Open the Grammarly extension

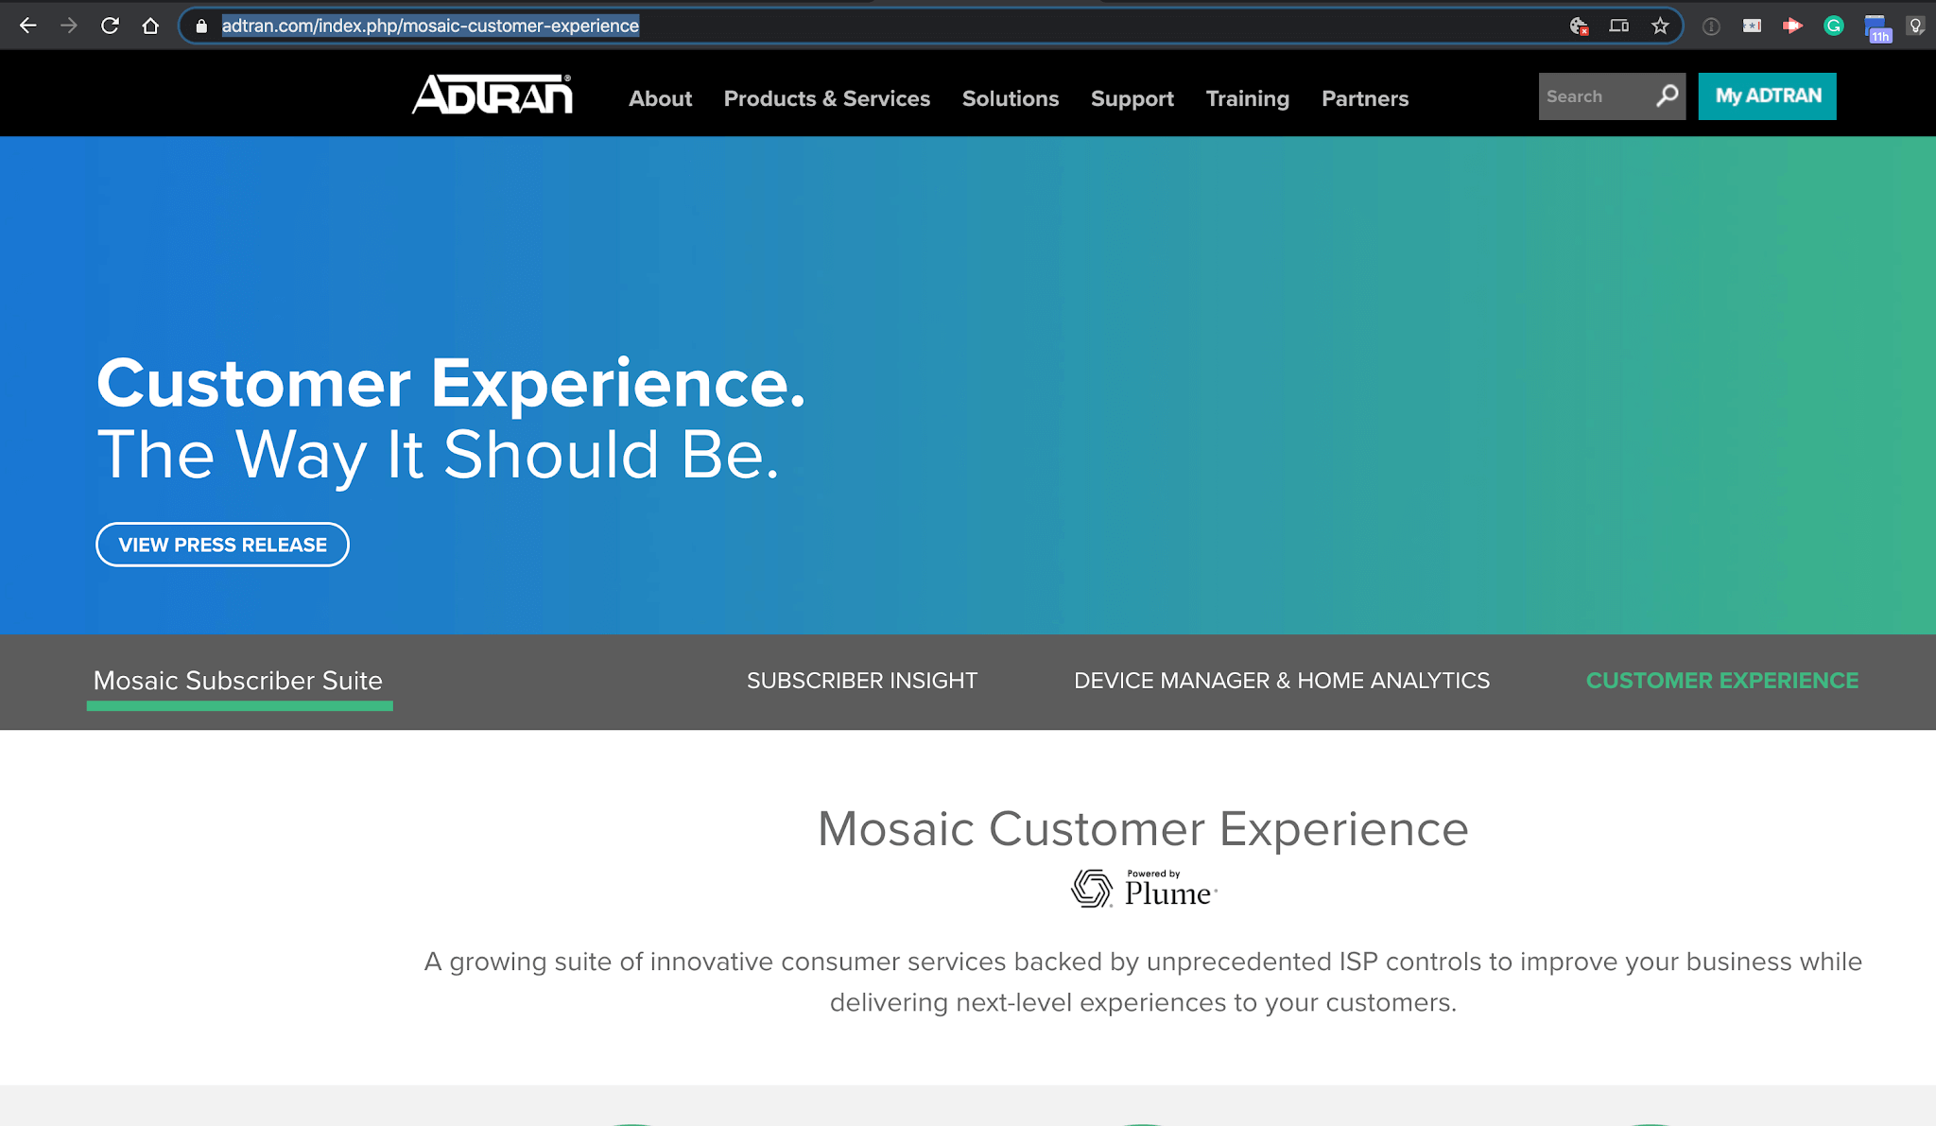click(x=1832, y=26)
